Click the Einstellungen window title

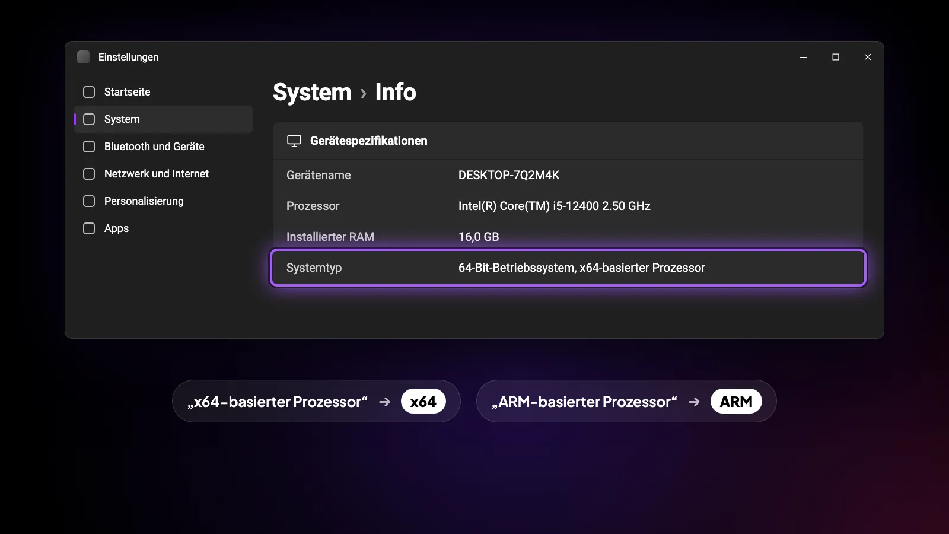point(129,57)
